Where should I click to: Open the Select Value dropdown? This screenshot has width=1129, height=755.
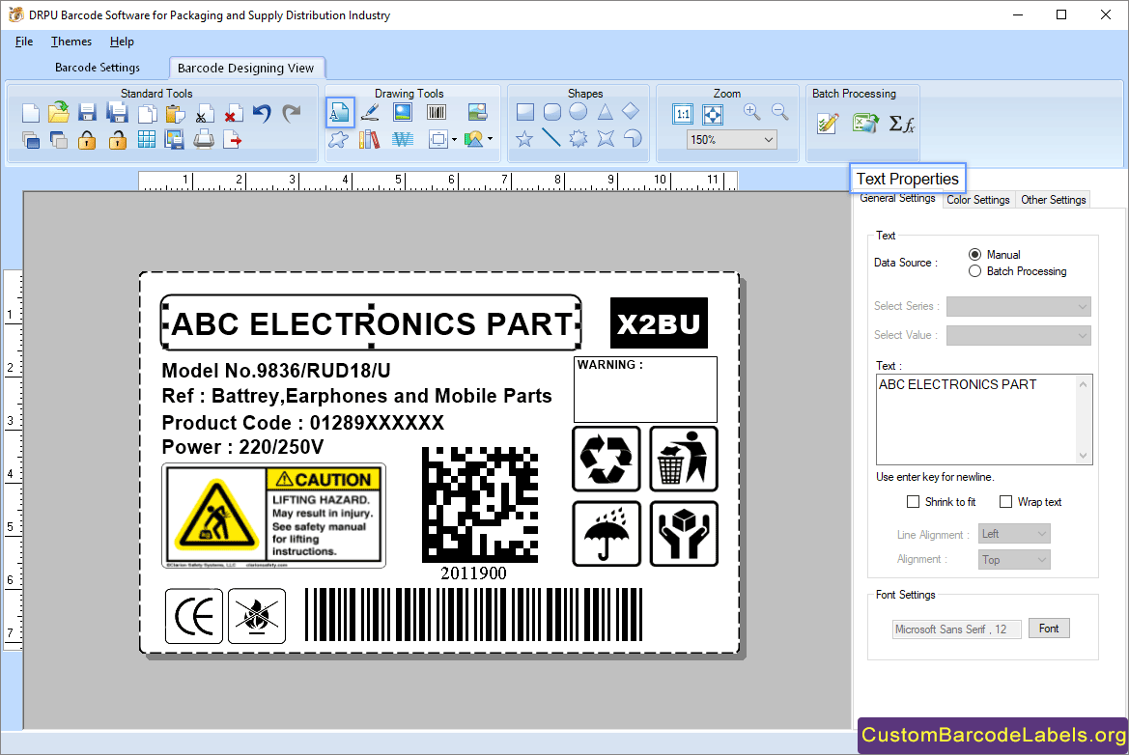coord(1018,335)
